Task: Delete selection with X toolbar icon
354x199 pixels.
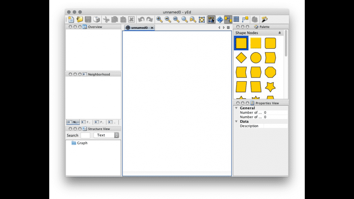Action: [x=131, y=19]
